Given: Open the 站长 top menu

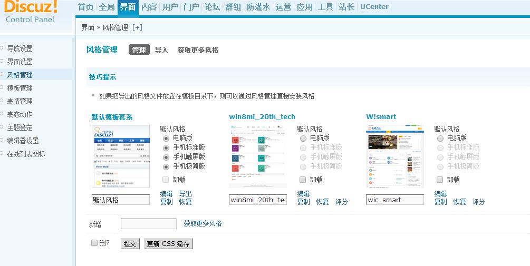Looking at the screenshot, I should pos(346,7).
